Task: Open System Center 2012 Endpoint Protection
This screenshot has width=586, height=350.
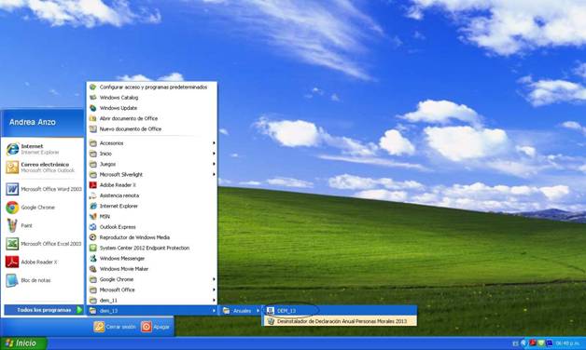Action: click(152, 248)
